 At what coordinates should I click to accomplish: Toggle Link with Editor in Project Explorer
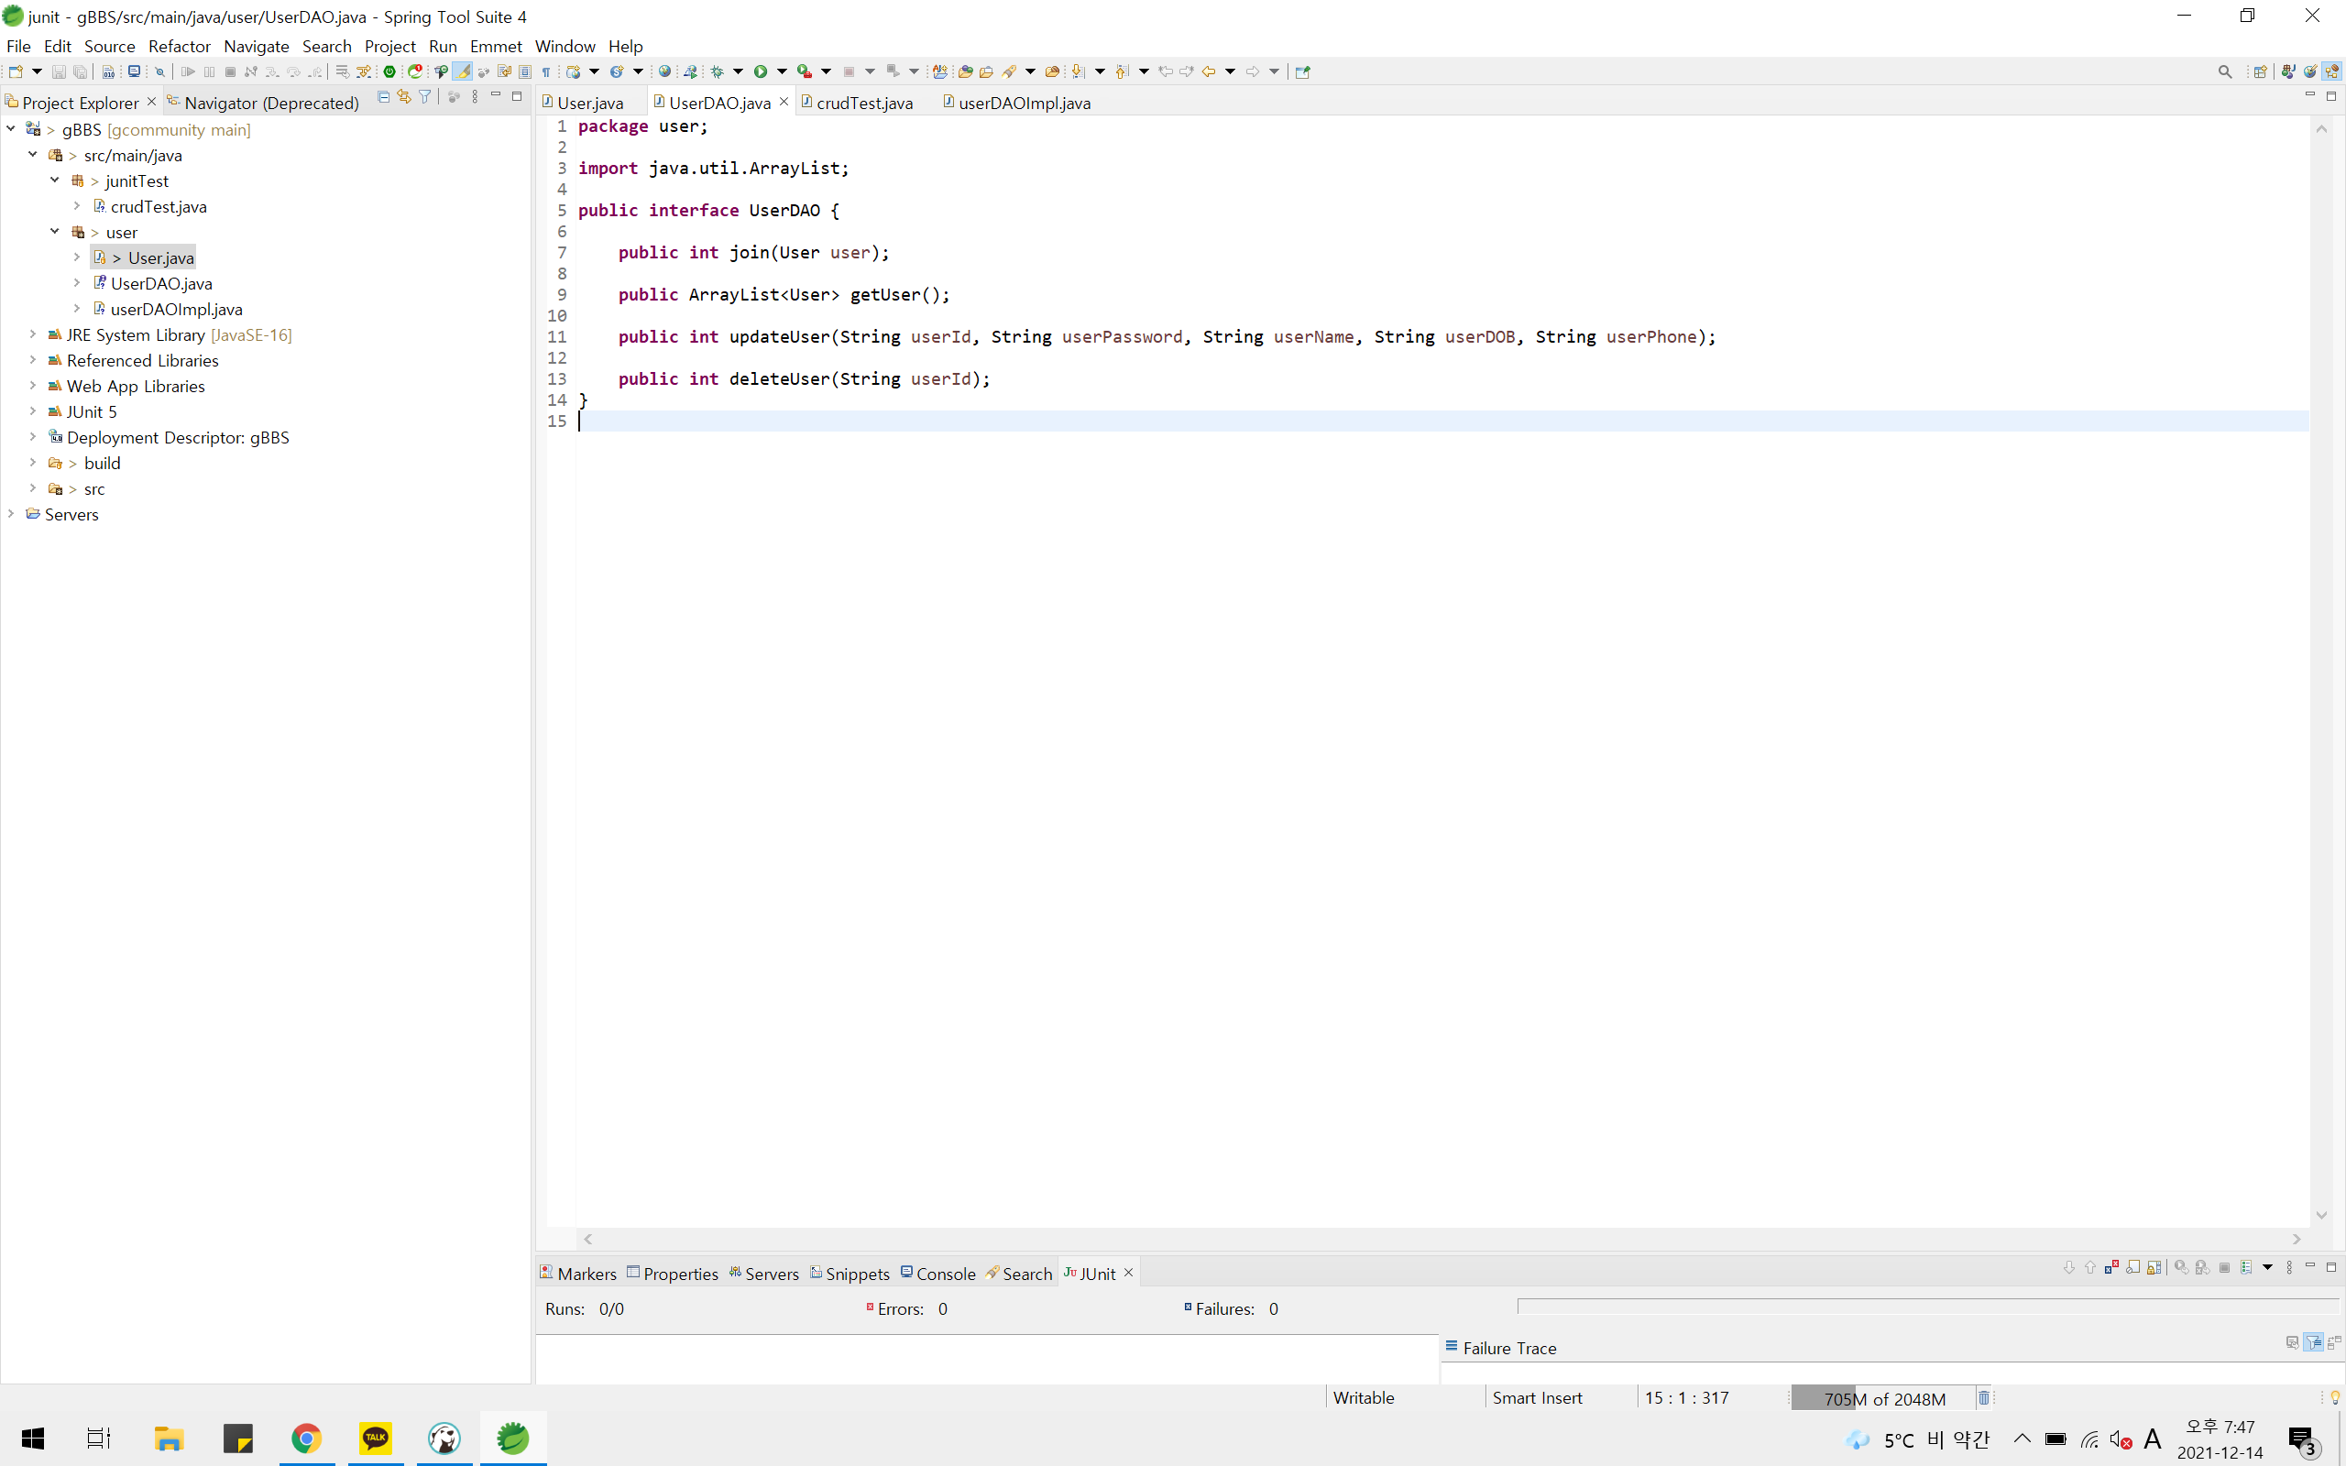(404, 97)
